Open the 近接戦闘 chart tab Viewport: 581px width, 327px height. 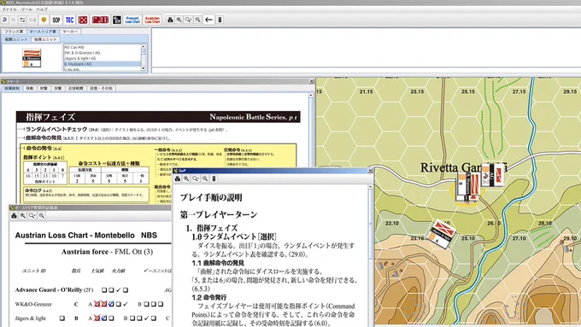click(75, 88)
